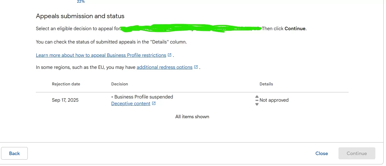Open the Learn more about appeal restrictions link
The image size is (386, 166).
(101, 55)
